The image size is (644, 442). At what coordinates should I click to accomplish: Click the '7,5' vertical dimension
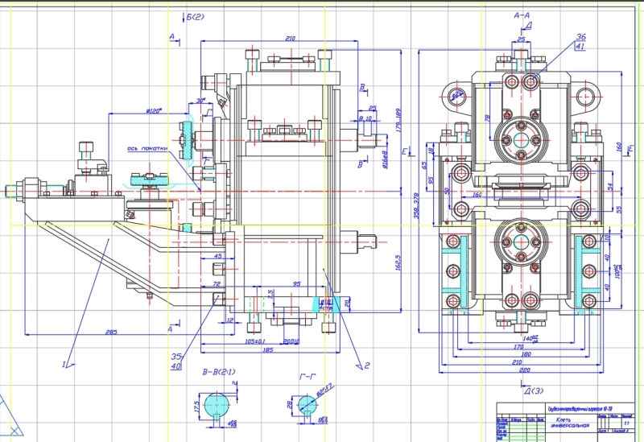(270, 294)
